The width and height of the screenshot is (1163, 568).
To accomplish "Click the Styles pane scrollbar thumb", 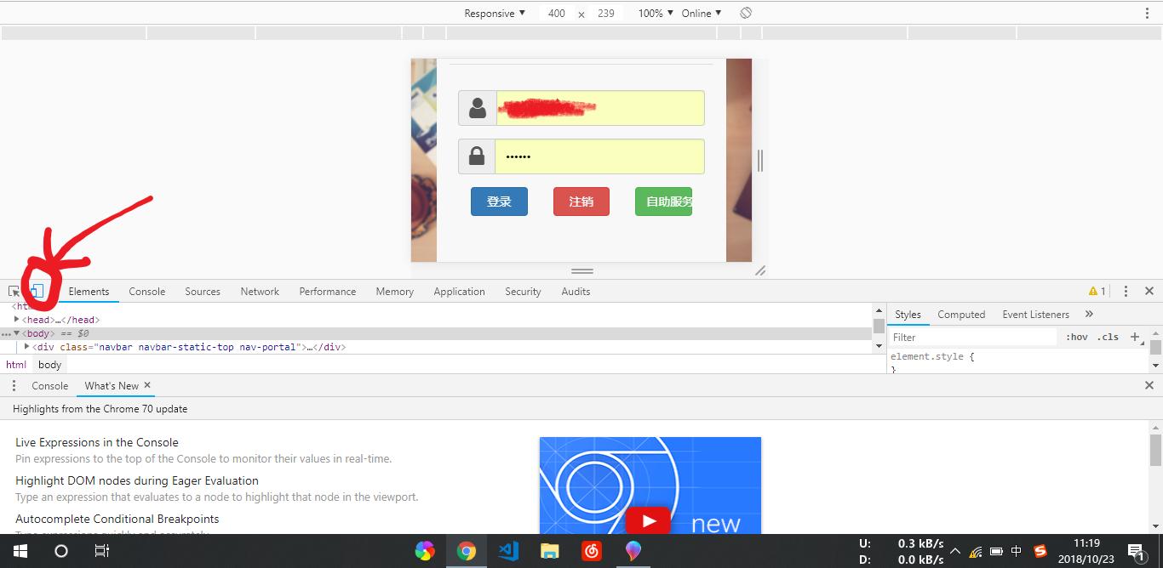I will (x=1155, y=347).
